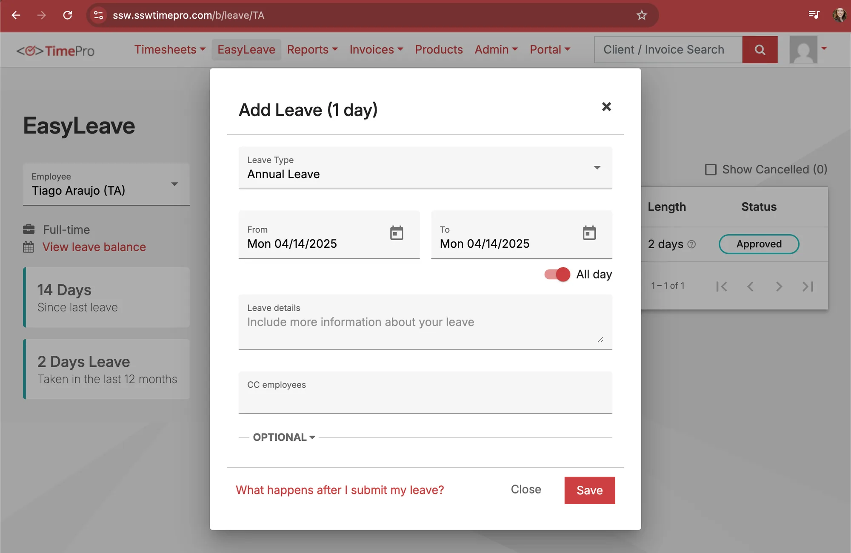The width and height of the screenshot is (851, 553).
Task: Toggle the All day switch off
Action: coord(557,275)
